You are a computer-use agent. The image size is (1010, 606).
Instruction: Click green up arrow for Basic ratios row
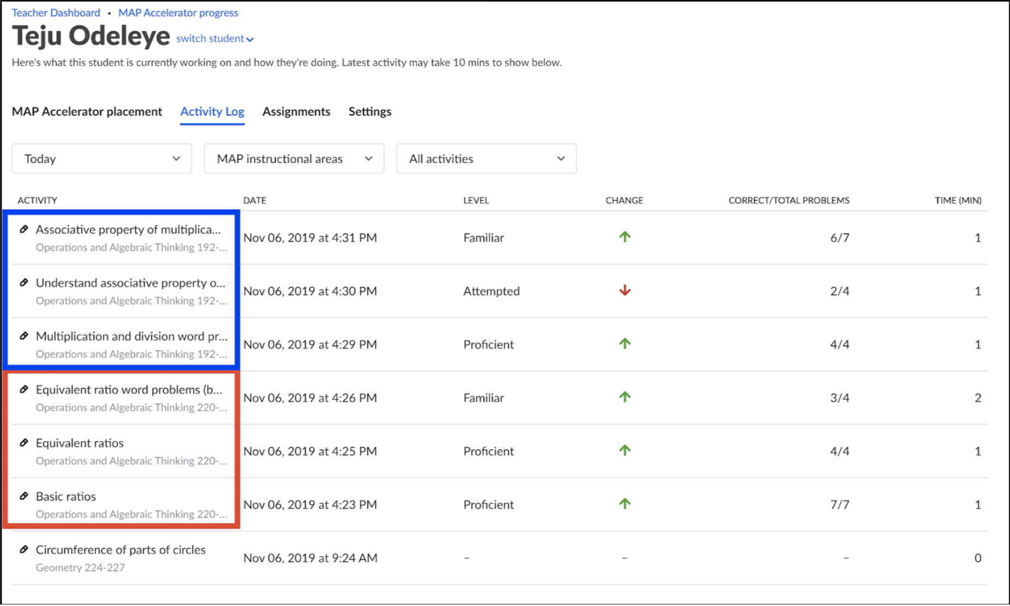pos(625,504)
